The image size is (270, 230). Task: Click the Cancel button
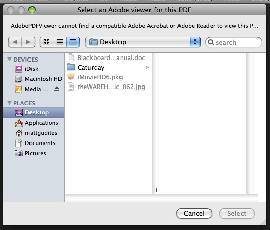[x=194, y=213]
